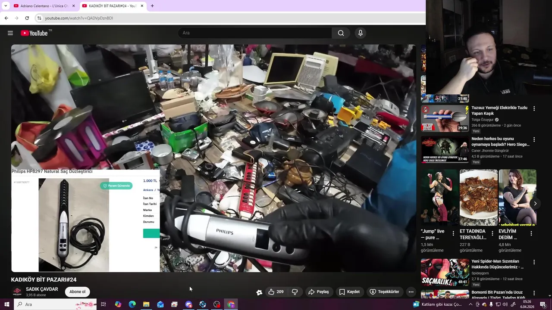
Task: Open the notification center showing 5 notifications
Action: [543, 304]
